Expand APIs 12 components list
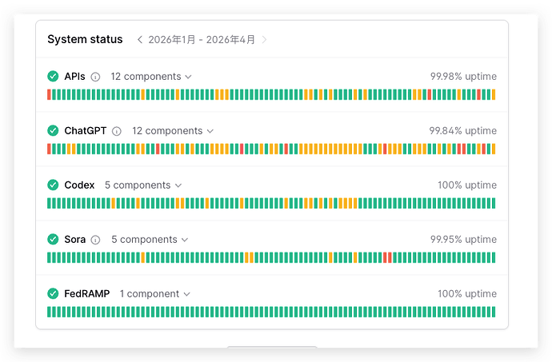The height and width of the screenshot is (362, 552). pos(151,77)
